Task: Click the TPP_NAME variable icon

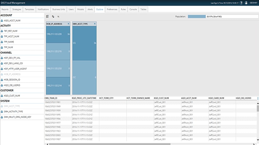Action: click(2, 42)
